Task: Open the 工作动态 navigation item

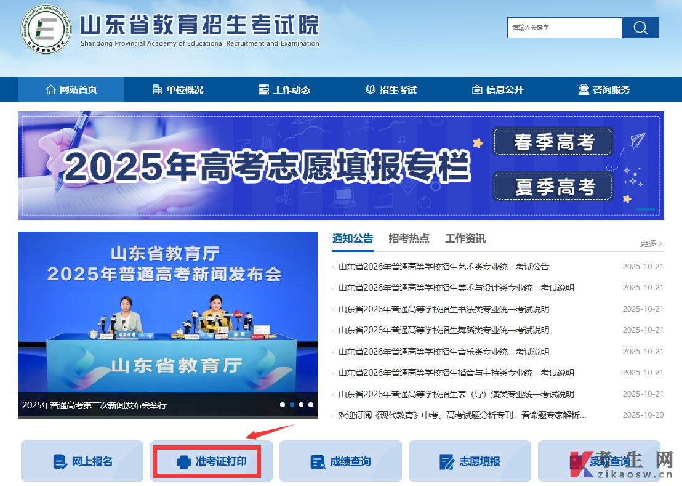Action: pos(284,90)
